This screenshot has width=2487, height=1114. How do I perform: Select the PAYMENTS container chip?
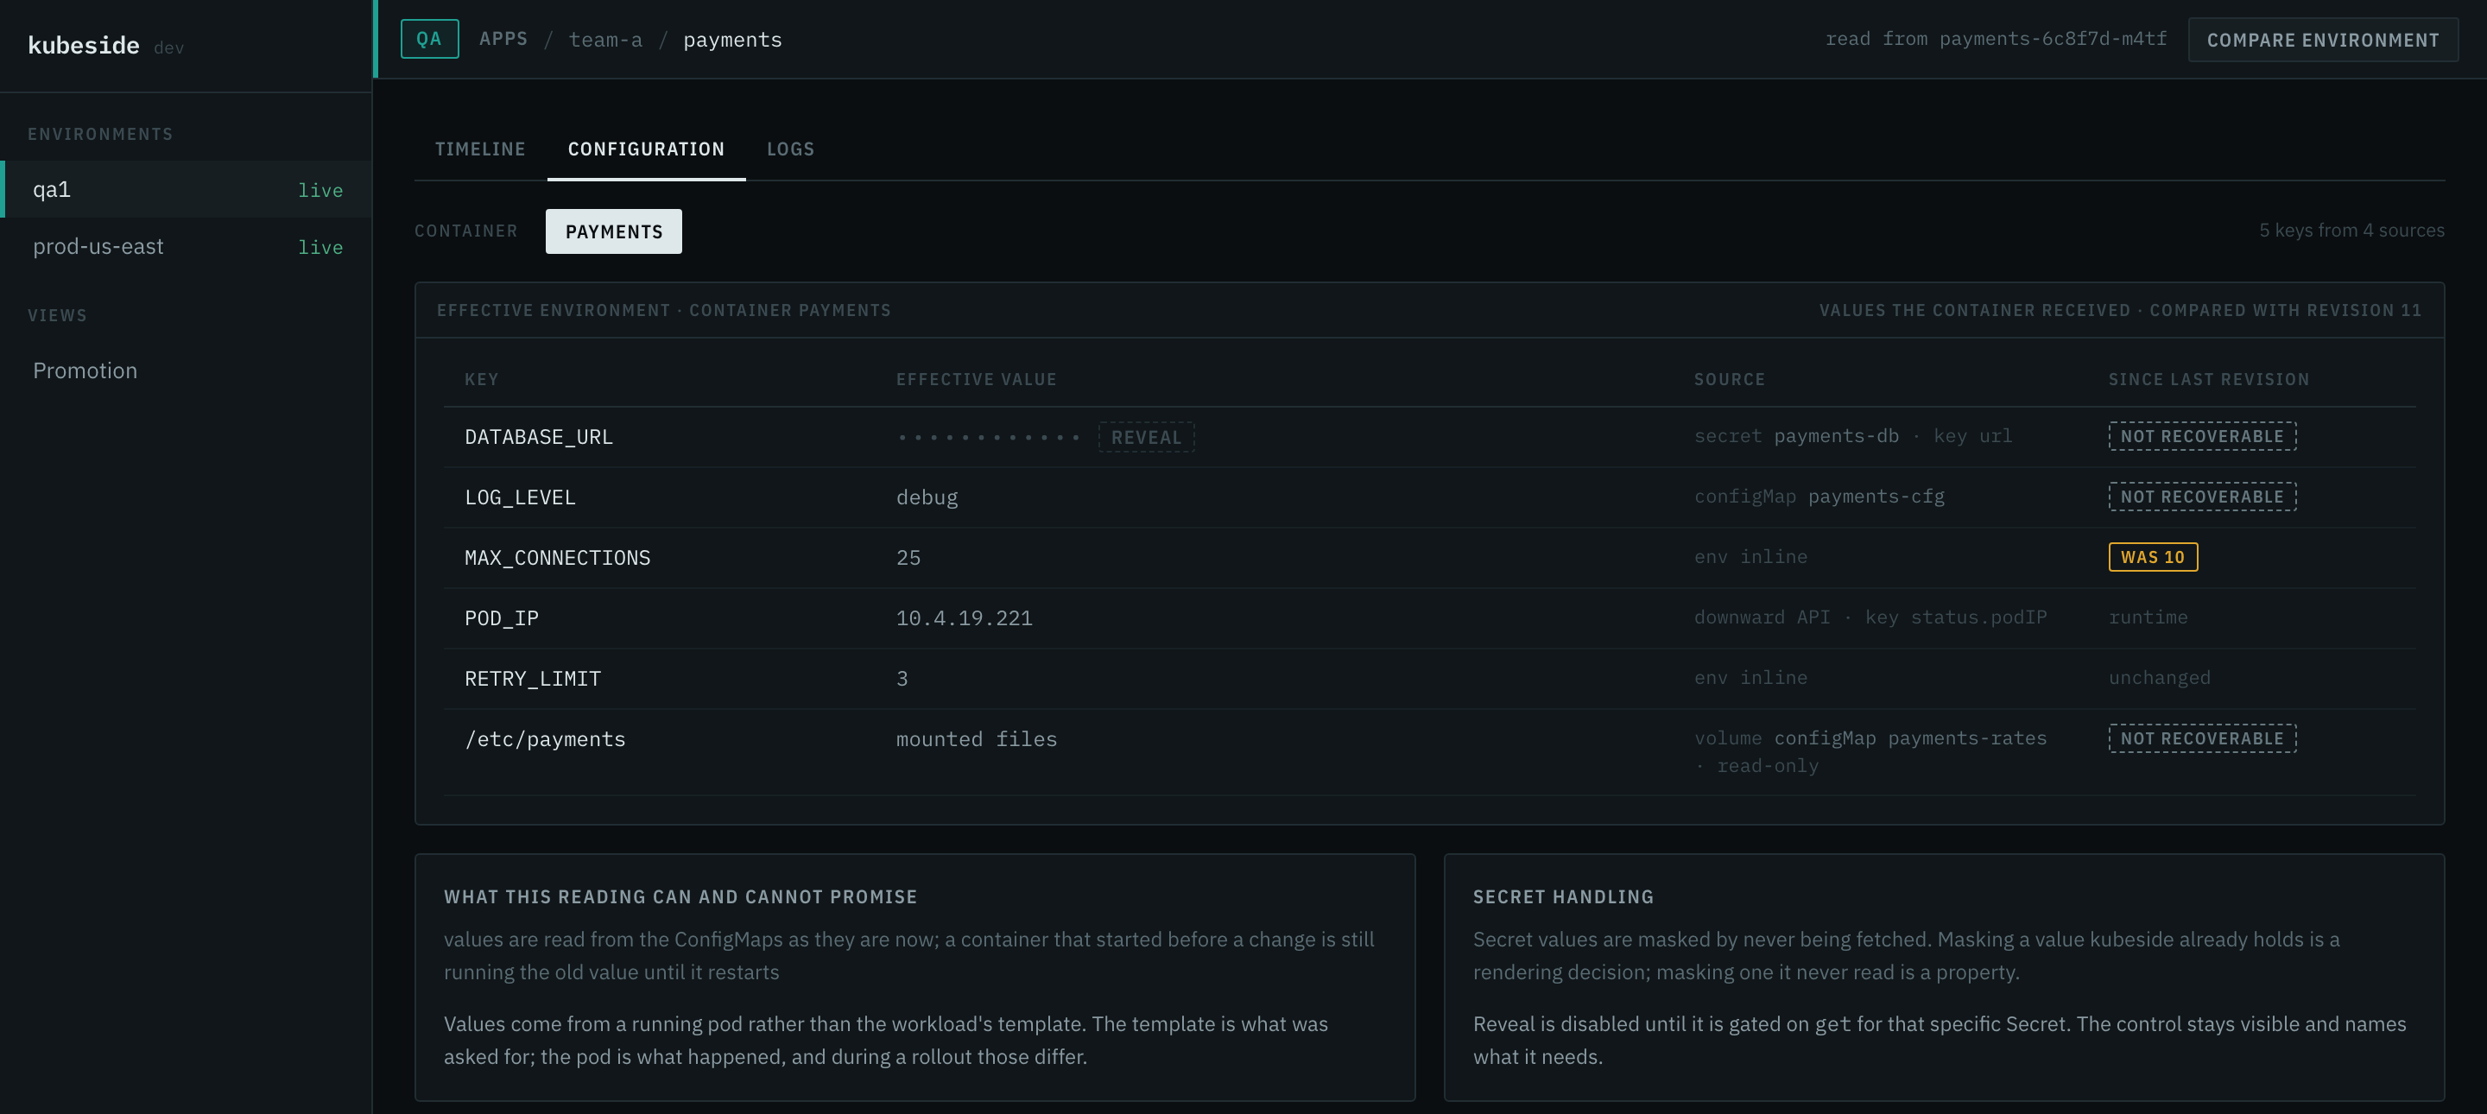point(614,231)
